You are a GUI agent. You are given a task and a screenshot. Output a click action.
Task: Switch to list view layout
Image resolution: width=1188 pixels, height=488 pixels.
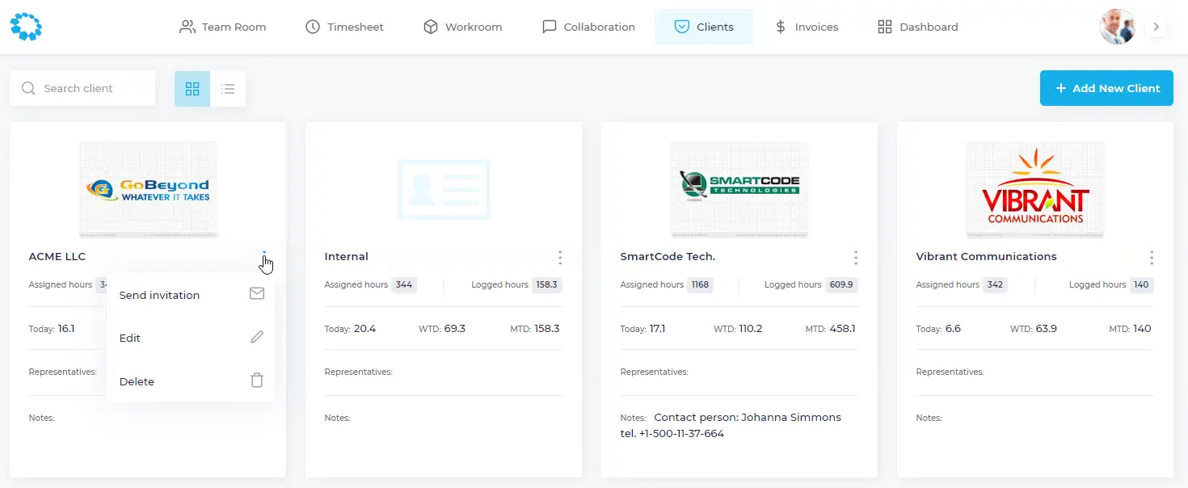(228, 89)
